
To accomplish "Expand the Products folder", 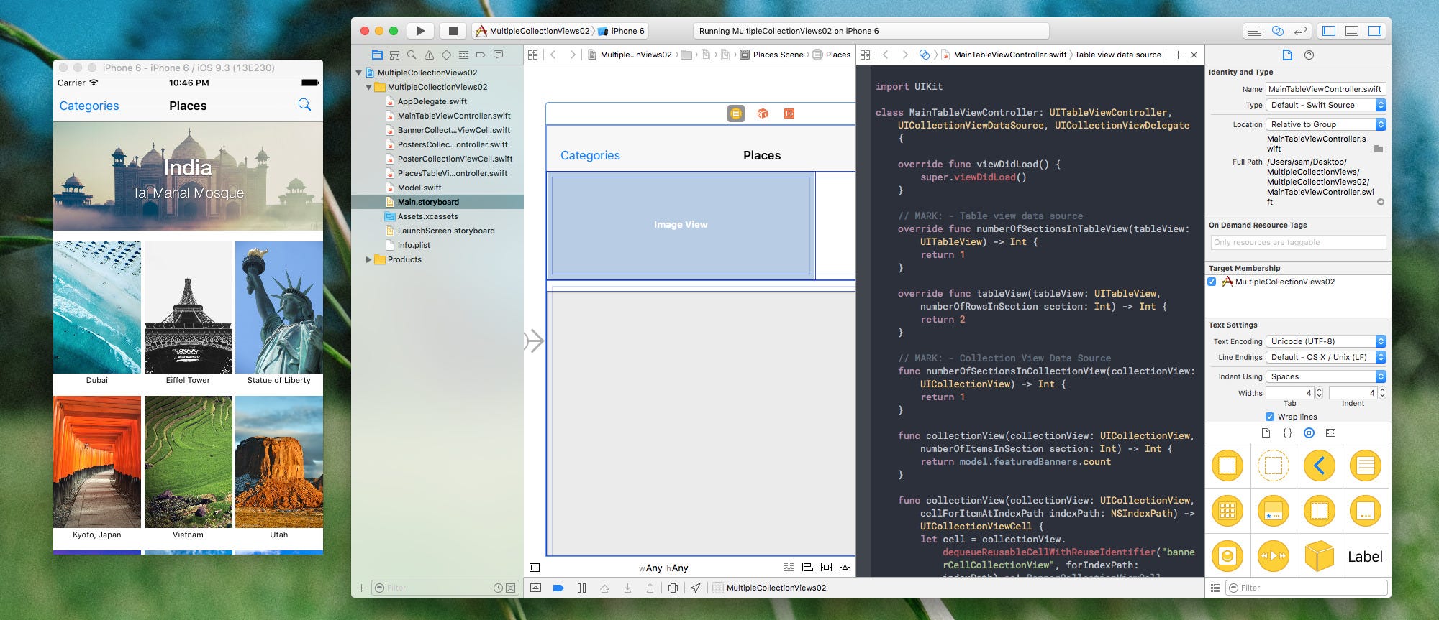I will (x=369, y=259).
